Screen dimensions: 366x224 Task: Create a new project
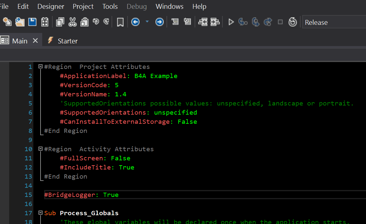coord(7,22)
